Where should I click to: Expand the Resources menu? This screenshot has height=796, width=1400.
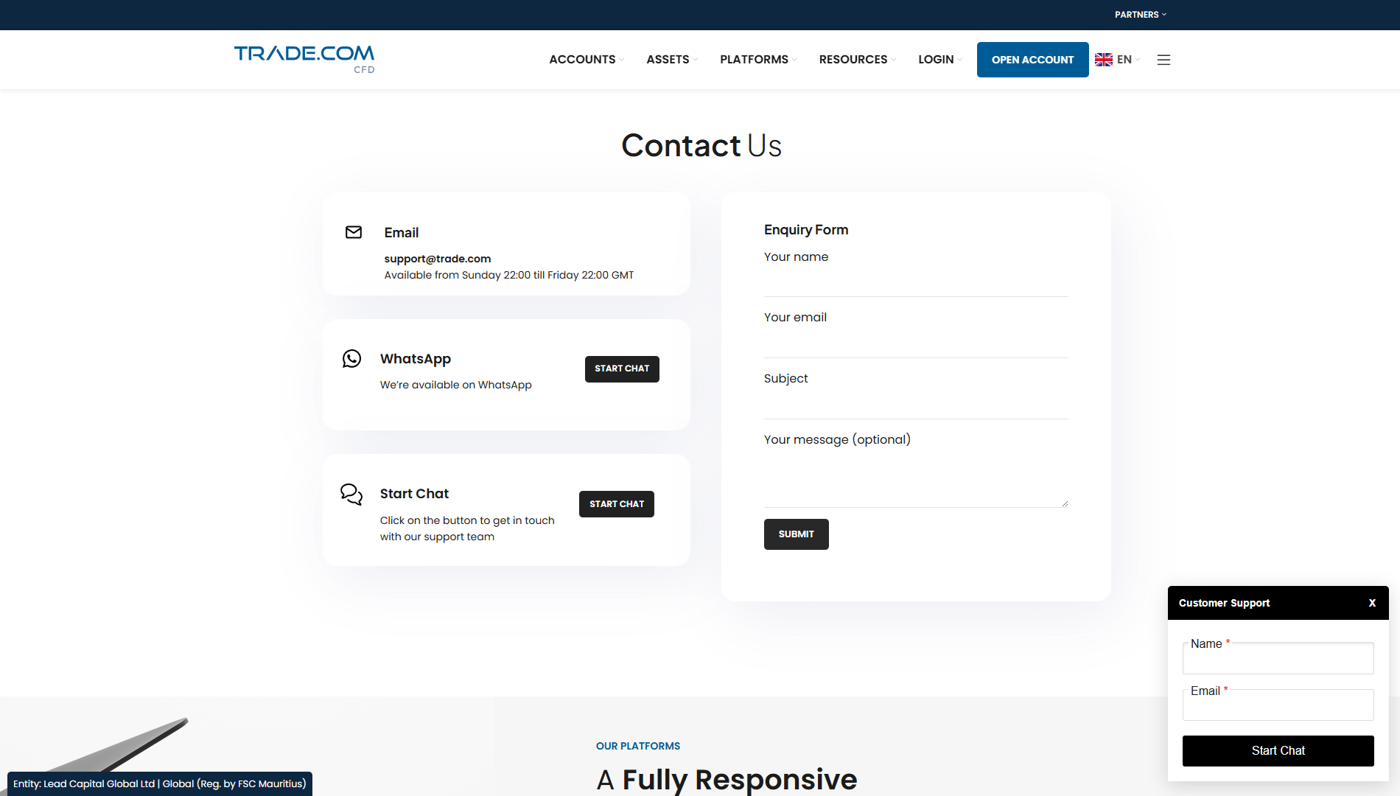tap(858, 60)
